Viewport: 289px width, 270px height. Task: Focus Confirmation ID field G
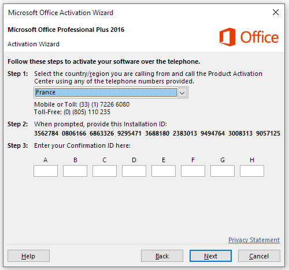223,171
